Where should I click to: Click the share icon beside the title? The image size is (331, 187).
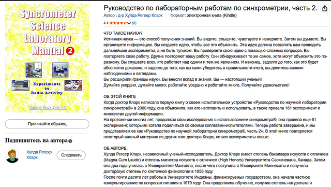pyautogui.click(x=324, y=8)
